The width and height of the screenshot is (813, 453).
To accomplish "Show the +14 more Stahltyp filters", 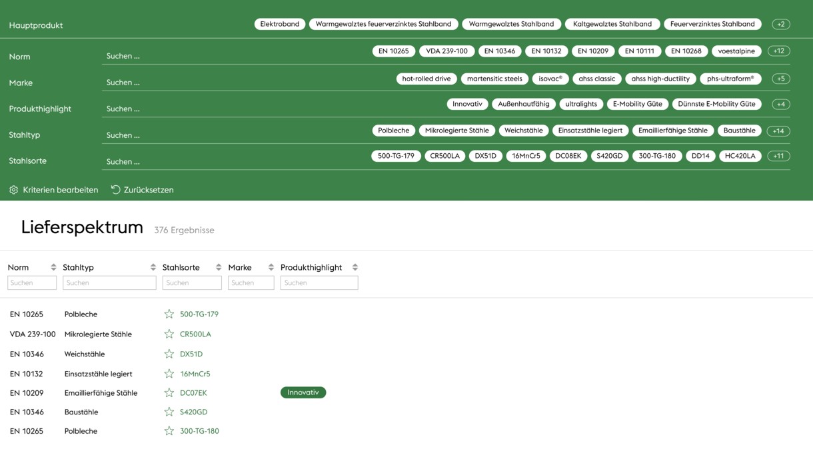I will 778,131.
